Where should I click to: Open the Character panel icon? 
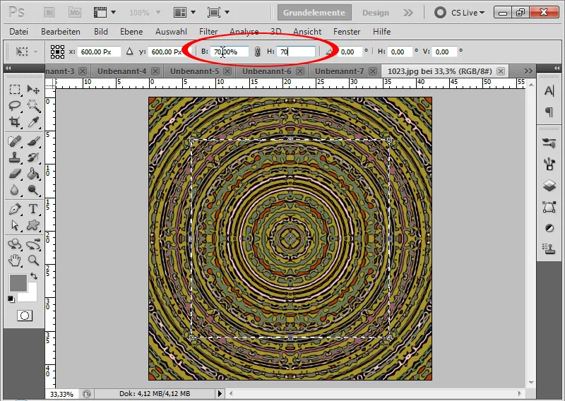coord(549,91)
